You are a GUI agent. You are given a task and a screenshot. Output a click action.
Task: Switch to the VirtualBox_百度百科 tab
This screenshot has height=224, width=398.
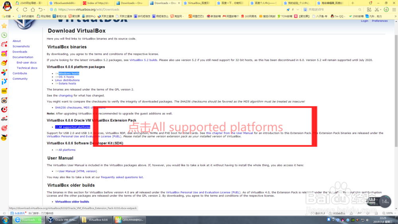tap(198, 3)
